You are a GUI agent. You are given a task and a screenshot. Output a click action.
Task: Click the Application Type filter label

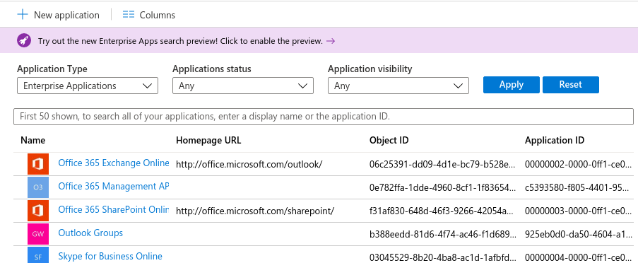click(52, 69)
